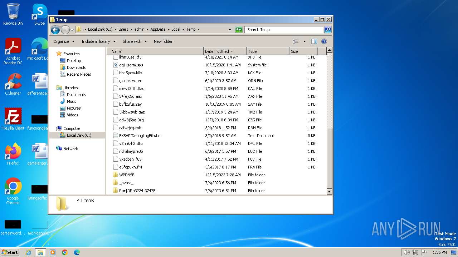
Task: Click the admin breadcrumb segment
Action: click(139, 30)
